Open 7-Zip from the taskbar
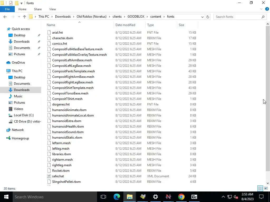The height and width of the screenshot is (202, 270). pos(194,197)
